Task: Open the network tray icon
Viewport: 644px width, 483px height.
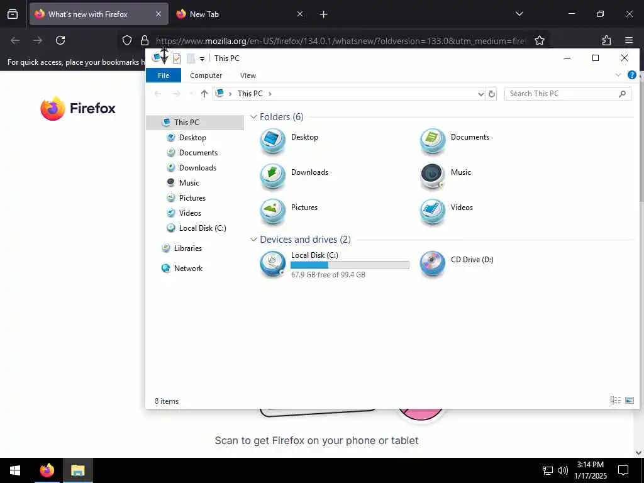Action: click(x=548, y=470)
